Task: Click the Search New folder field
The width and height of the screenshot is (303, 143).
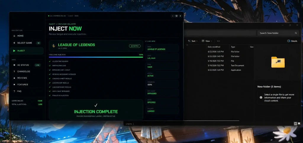Action: (278, 33)
